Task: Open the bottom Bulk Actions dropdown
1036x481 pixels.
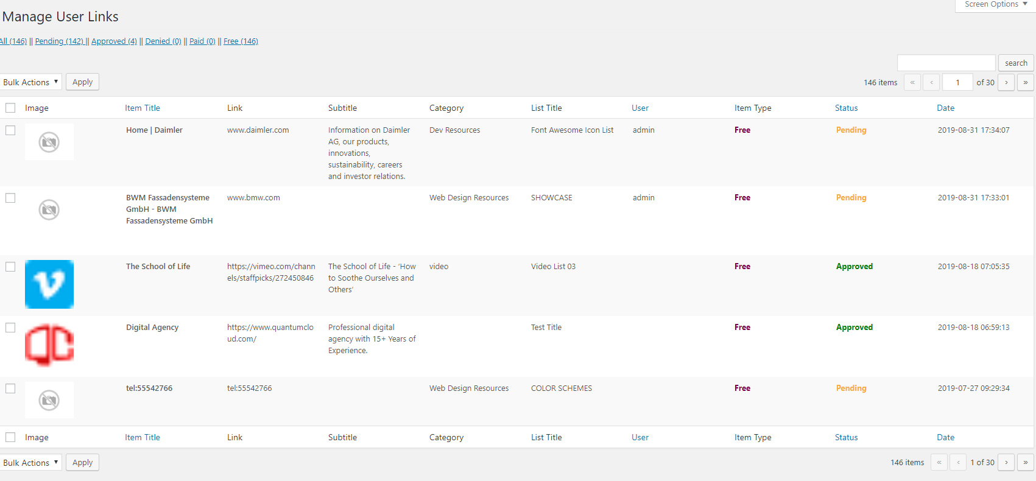Action: click(30, 463)
